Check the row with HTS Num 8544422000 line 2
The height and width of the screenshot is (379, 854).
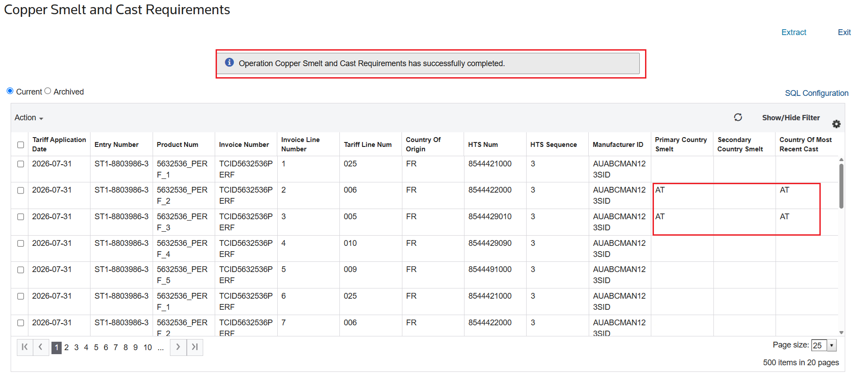[20, 190]
